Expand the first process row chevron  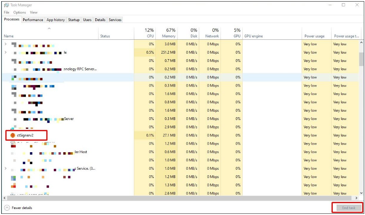5,44
